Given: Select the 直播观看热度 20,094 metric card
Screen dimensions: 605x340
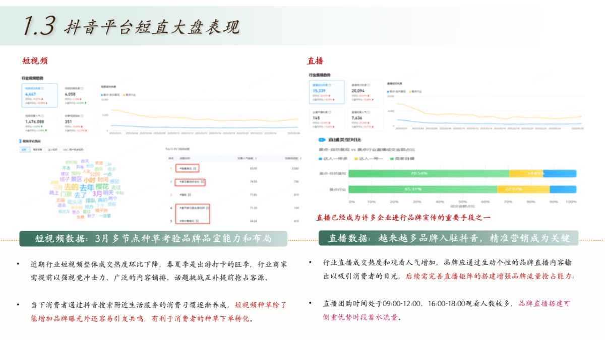Looking at the screenshot, I should [366, 92].
